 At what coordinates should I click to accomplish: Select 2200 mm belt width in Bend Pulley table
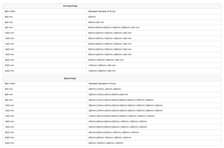(x=10, y=137)
